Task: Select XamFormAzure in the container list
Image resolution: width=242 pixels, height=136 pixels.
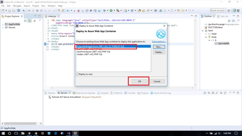Action: point(93,52)
